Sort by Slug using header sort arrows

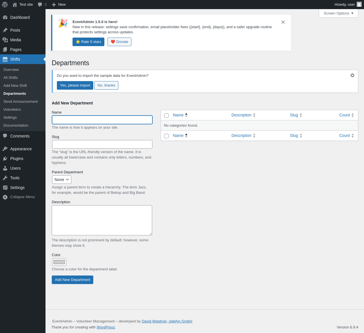coord(301,115)
